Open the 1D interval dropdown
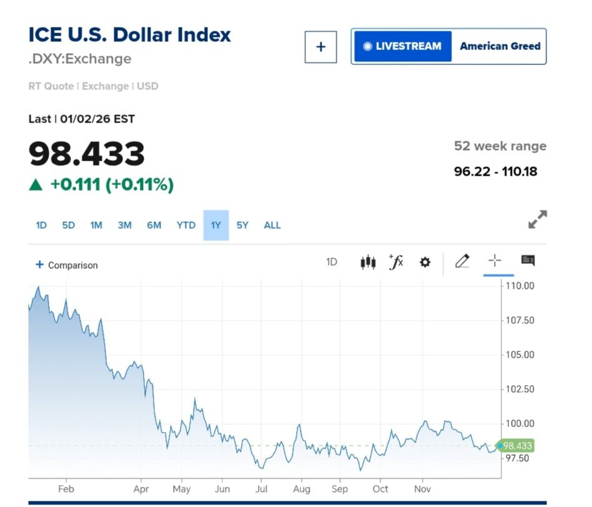 click(x=332, y=262)
